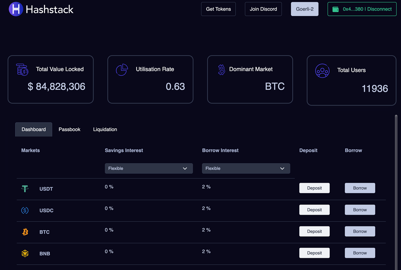Click the Hashstack brand name text
This screenshot has height=270, width=401.
click(50, 9)
